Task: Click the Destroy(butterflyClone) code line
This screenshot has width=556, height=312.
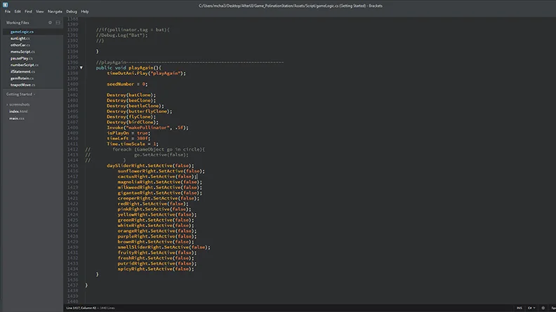Action: (x=140, y=111)
